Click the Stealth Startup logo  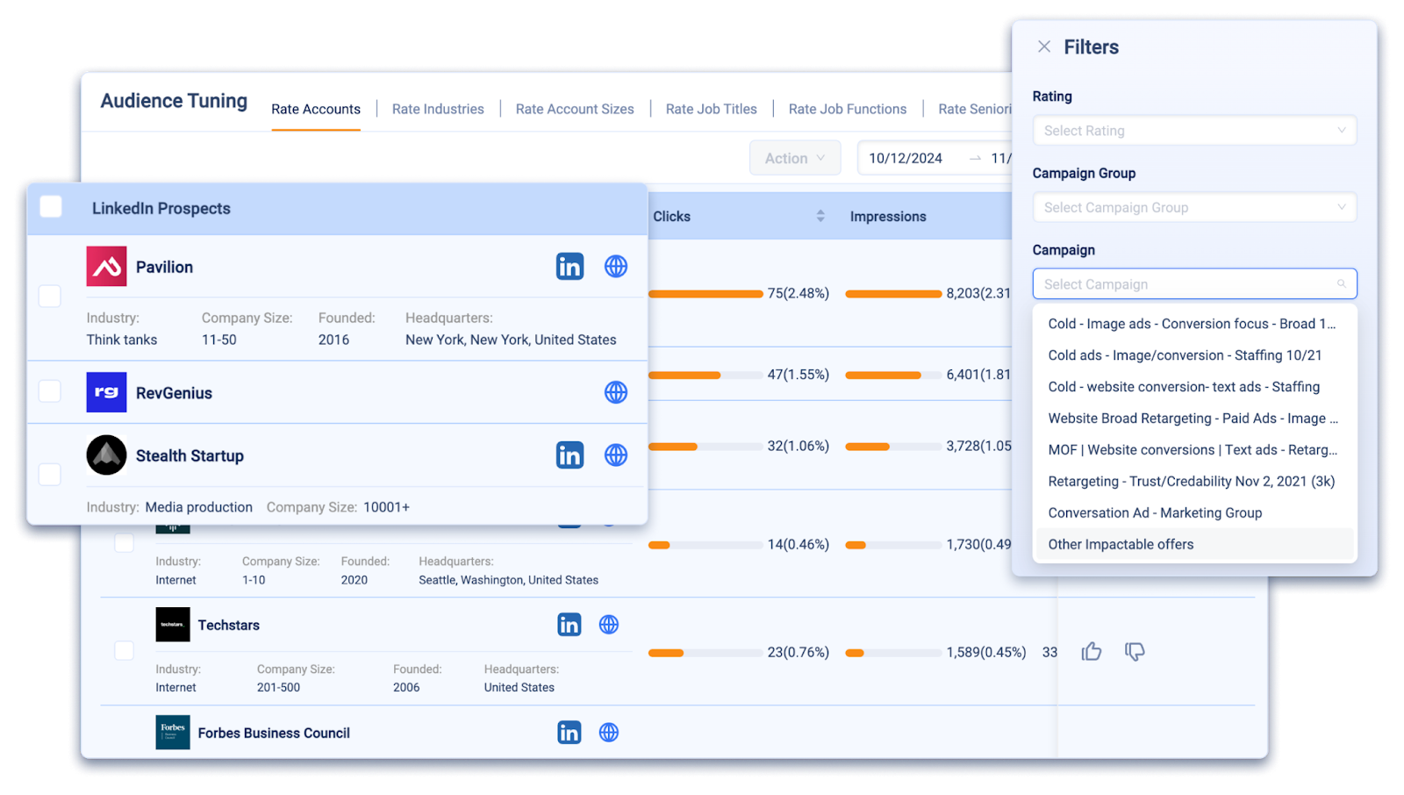click(x=106, y=455)
